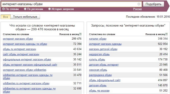Screen dimensions: 170x94
Task: Click the value '30 192'
Action: (163, 49)
